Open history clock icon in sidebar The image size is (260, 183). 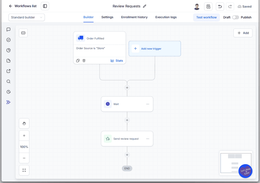pyautogui.click(x=8, y=92)
